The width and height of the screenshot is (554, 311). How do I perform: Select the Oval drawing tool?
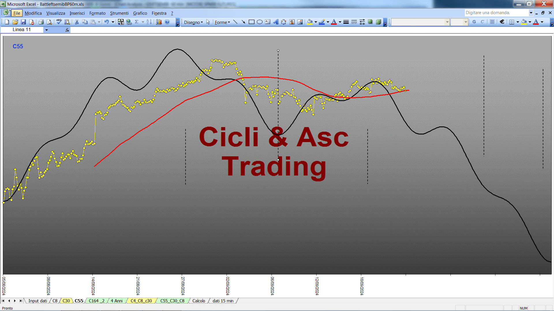point(259,22)
